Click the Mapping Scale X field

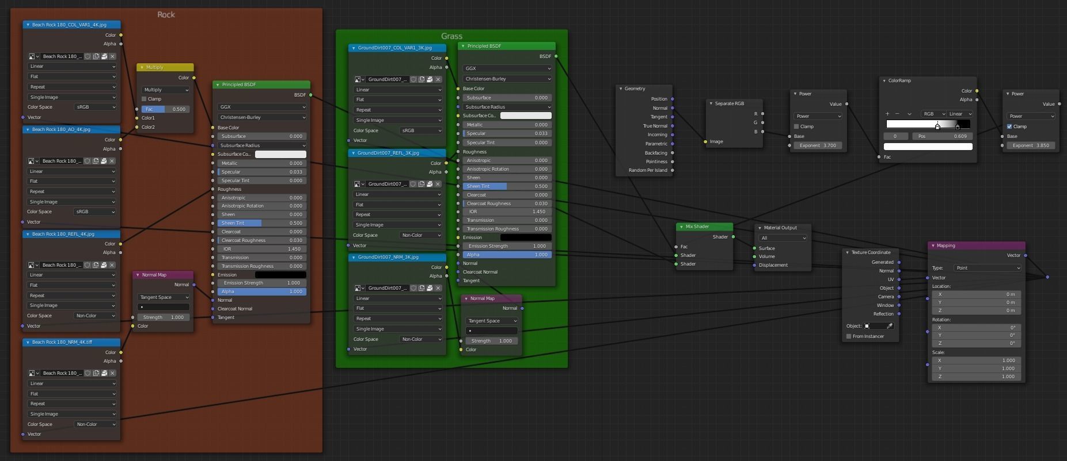pos(977,360)
